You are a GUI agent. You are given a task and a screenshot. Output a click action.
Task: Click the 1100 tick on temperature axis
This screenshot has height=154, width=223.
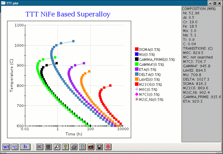pyautogui.click(x=19, y=25)
